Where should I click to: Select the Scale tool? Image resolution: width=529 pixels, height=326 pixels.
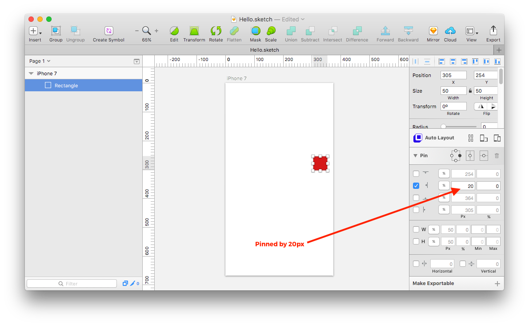point(271,31)
